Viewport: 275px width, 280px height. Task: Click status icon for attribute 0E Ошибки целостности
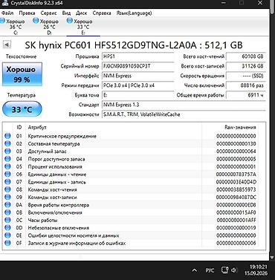click(x=7, y=235)
